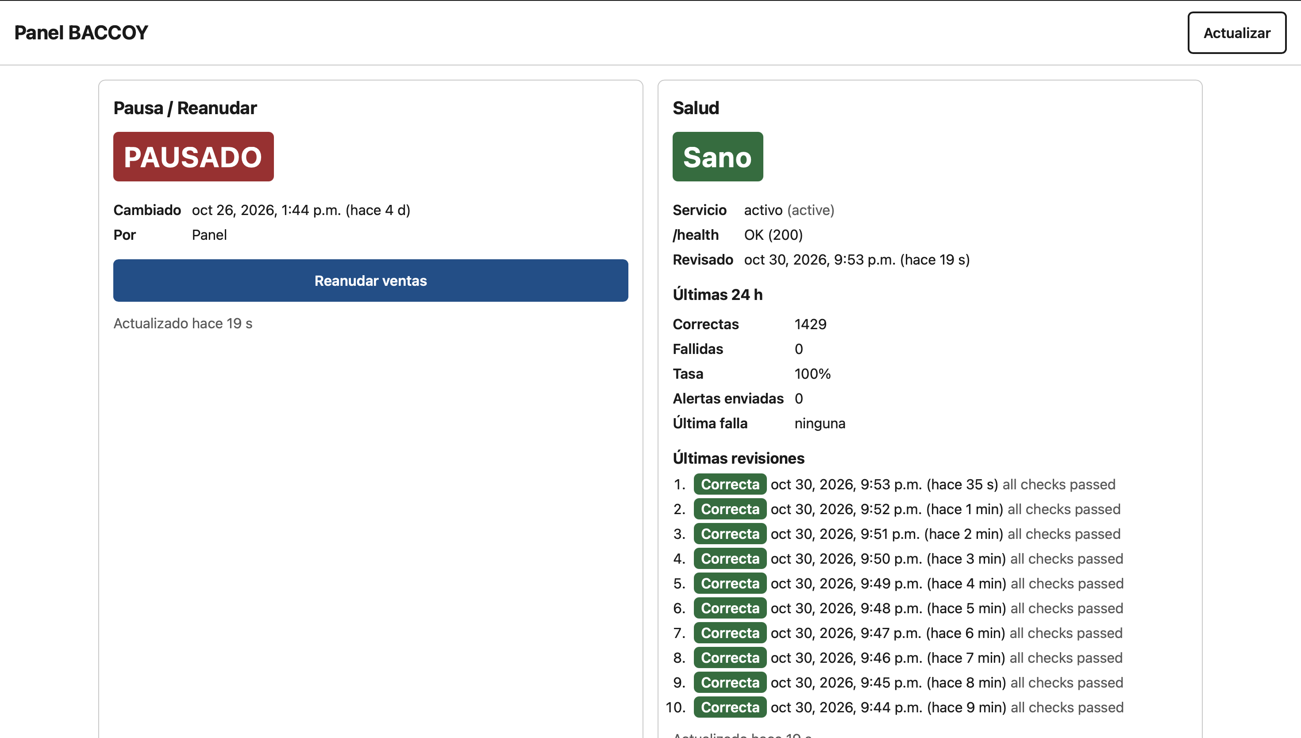Click the Tasa value 100%
The height and width of the screenshot is (738, 1301).
pos(812,373)
